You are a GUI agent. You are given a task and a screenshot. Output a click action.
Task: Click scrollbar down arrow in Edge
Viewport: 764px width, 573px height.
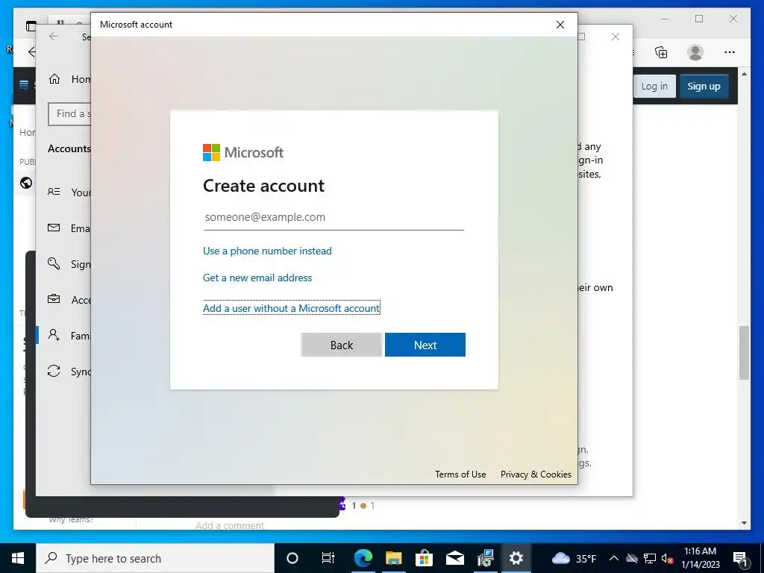coord(744,523)
